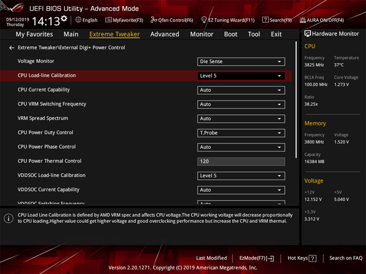The image size is (366, 274).
Task: Open CPU Load-line Calibration Level 5 dropdown
Action: [241, 76]
